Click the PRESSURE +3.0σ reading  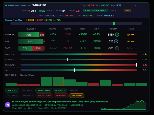[x=144, y=65]
